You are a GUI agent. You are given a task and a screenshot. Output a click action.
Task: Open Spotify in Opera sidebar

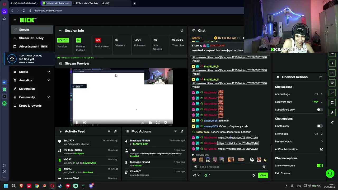pyautogui.click(x=4, y=104)
